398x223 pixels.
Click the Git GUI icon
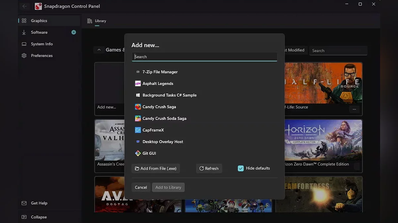(x=138, y=153)
